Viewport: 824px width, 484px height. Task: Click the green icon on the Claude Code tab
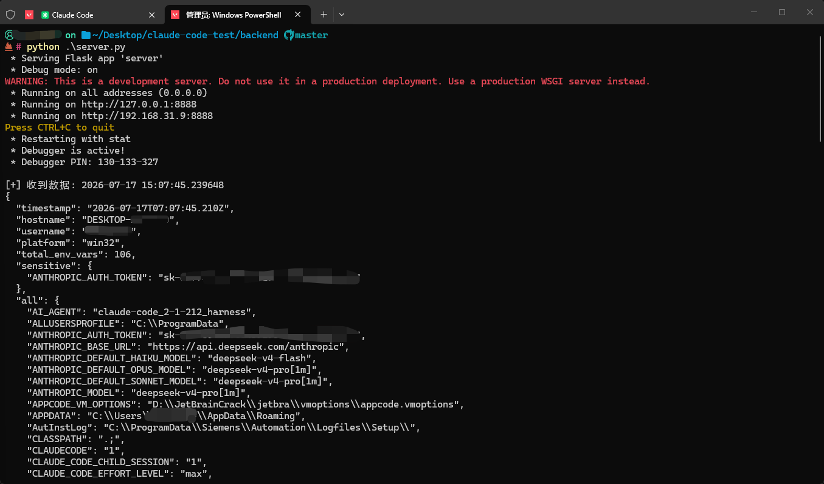pos(45,15)
